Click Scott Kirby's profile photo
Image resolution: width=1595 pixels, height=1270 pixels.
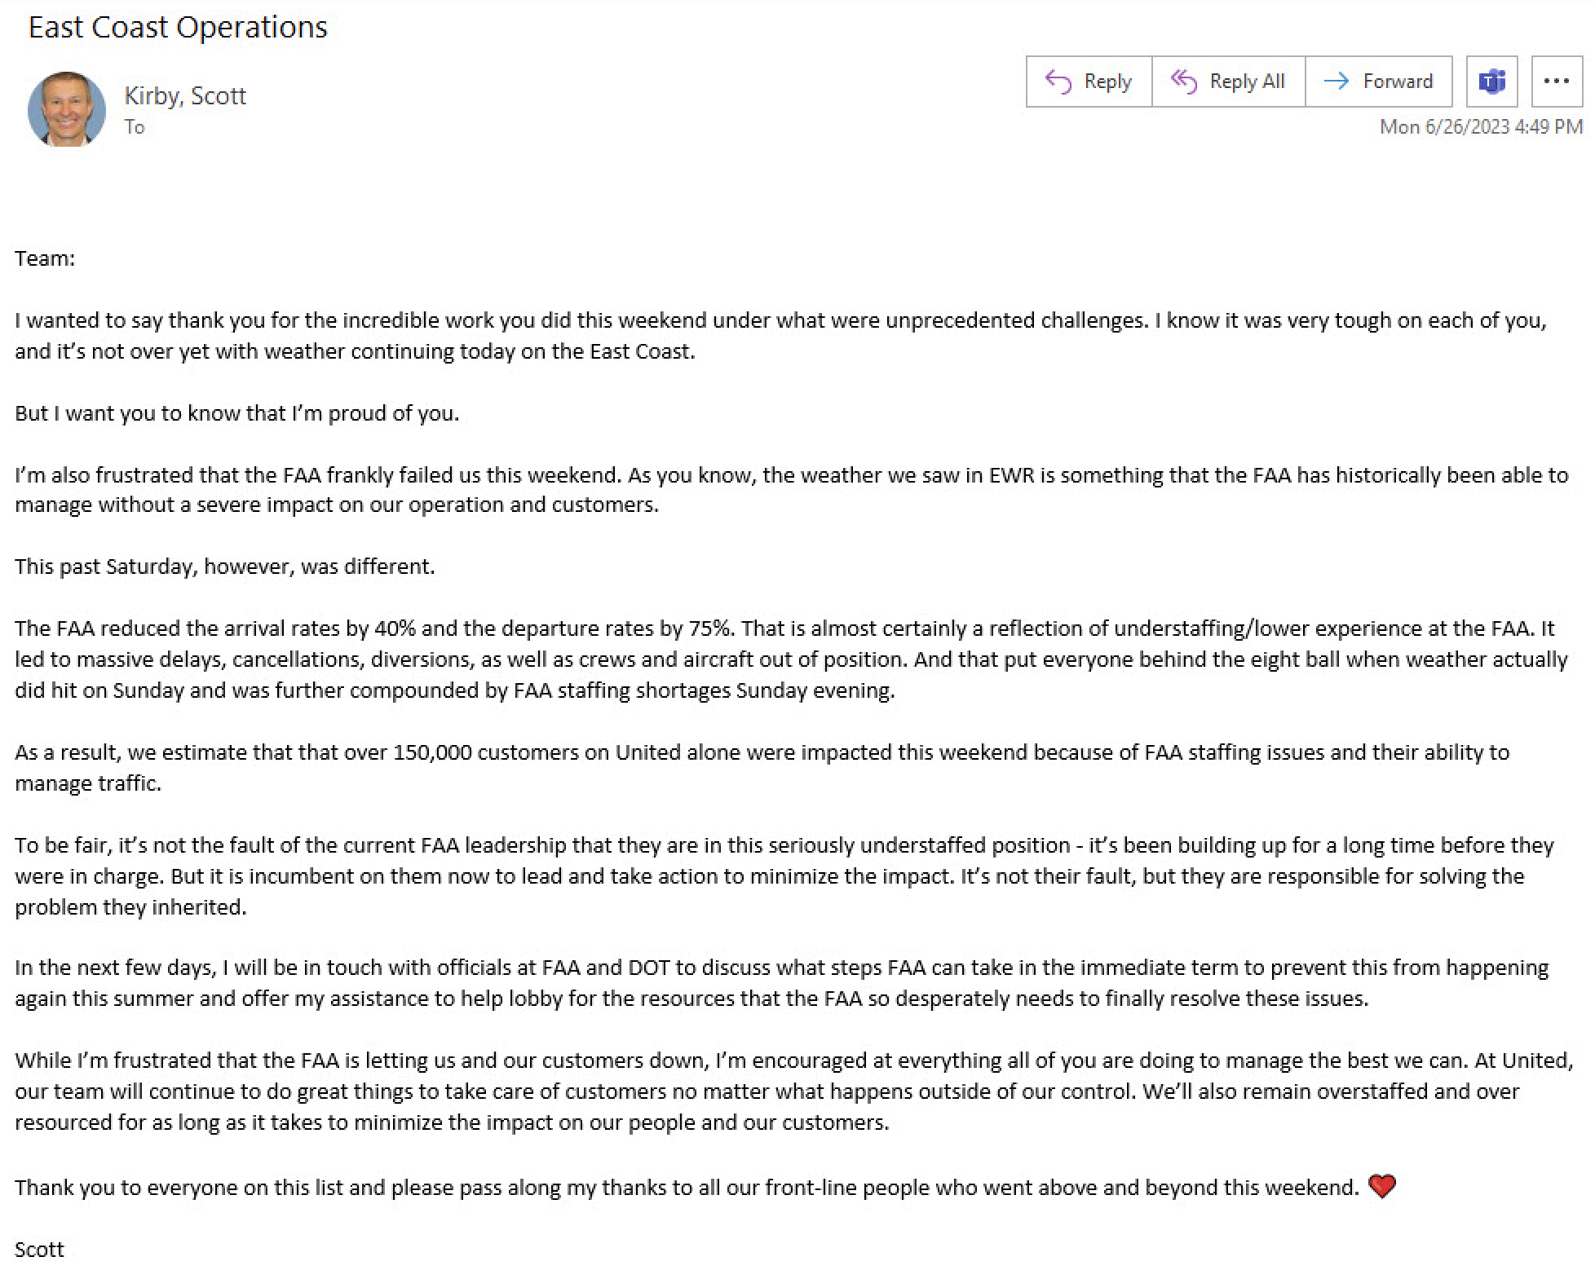coord(67,109)
